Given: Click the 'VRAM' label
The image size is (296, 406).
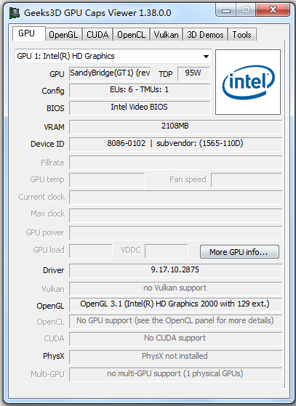Looking at the screenshot, I should coord(54,127).
